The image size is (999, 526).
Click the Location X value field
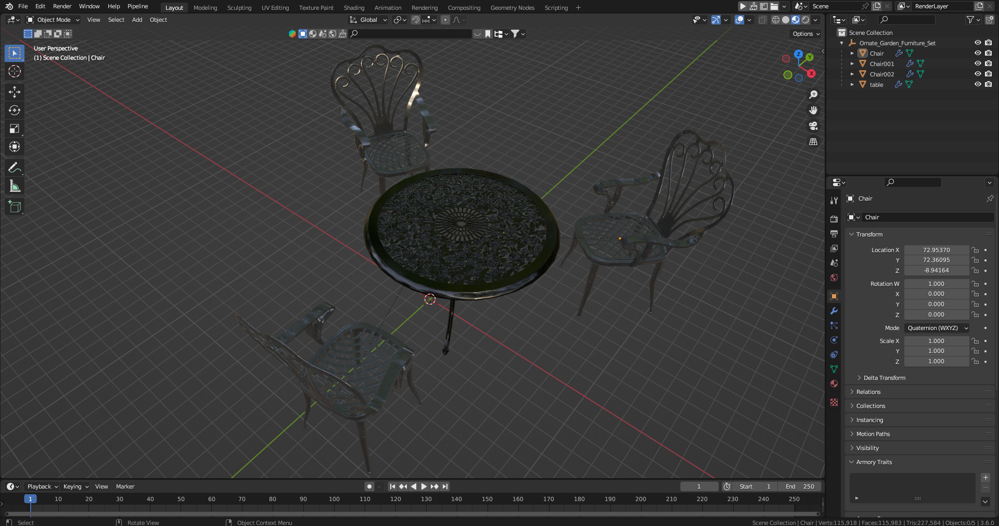[936, 250]
